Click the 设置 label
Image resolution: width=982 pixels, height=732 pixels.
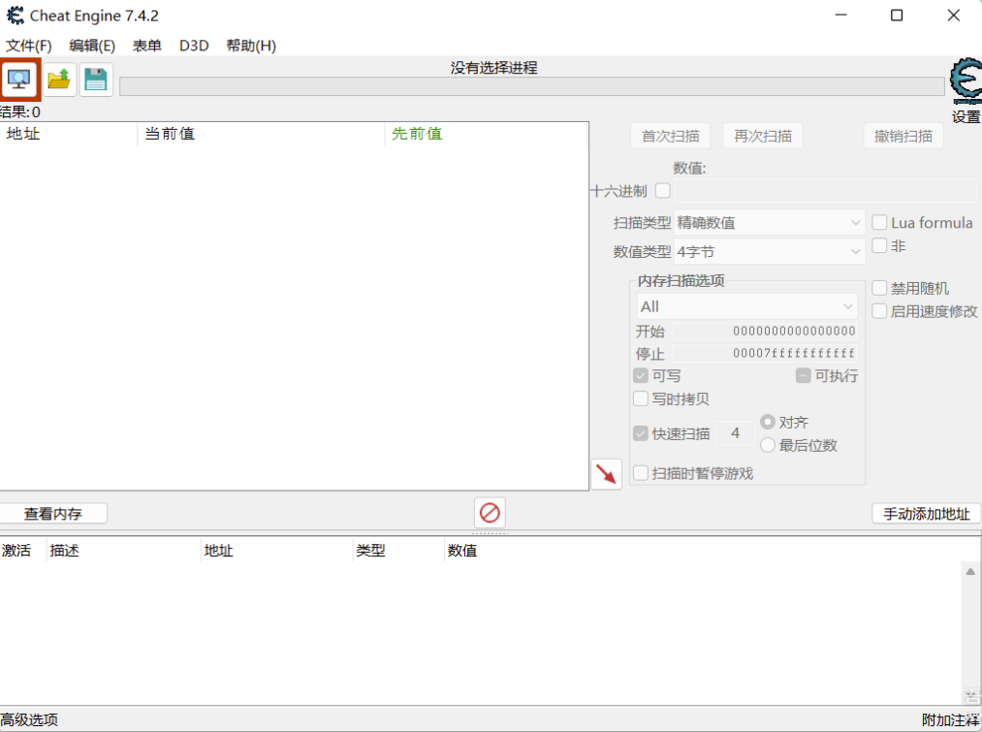(966, 117)
